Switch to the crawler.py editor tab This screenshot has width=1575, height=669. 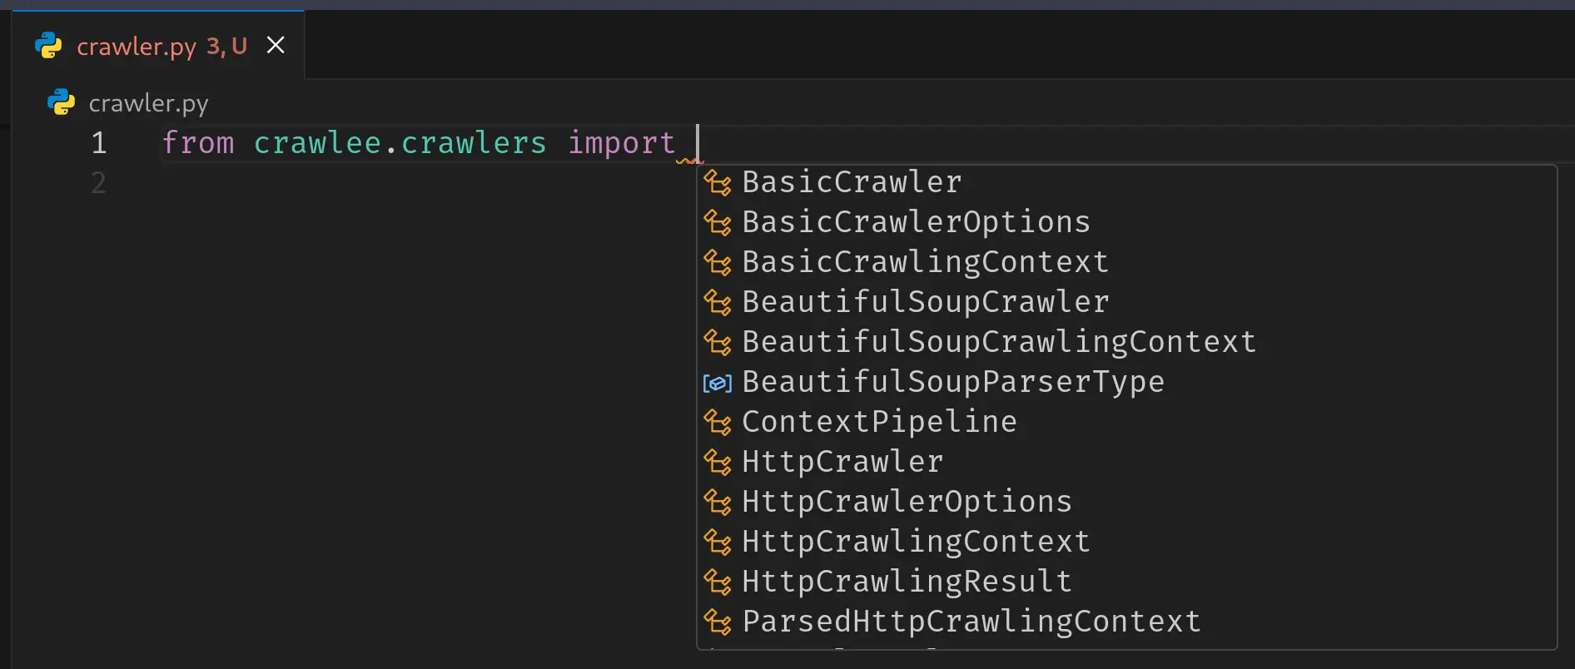(x=158, y=45)
